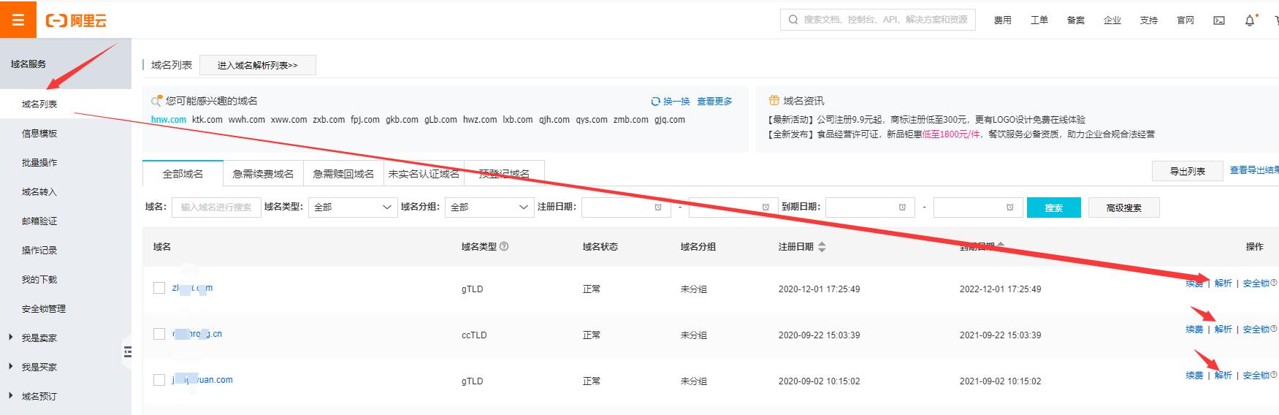Click the gift icon beside 域名资讯

pos(774,101)
